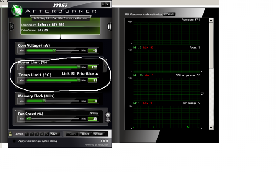Click the hardware monitor scrollbar thumb
276x172 pixels.
(211, 45)
